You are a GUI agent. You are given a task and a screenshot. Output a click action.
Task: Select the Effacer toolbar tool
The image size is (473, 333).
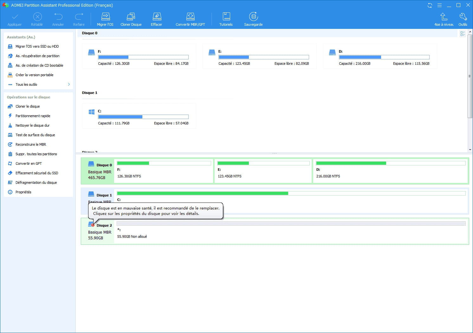tap(157, 19)
